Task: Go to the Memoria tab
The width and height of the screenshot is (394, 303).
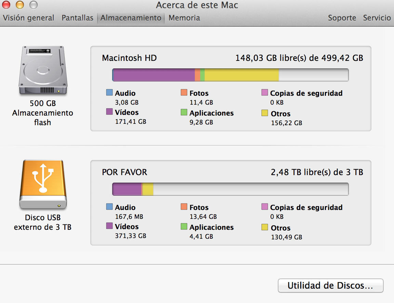Action: point(184,18)
